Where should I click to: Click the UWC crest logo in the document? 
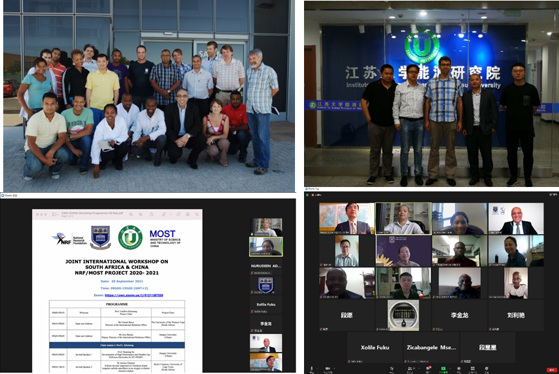tap(100, 237)
